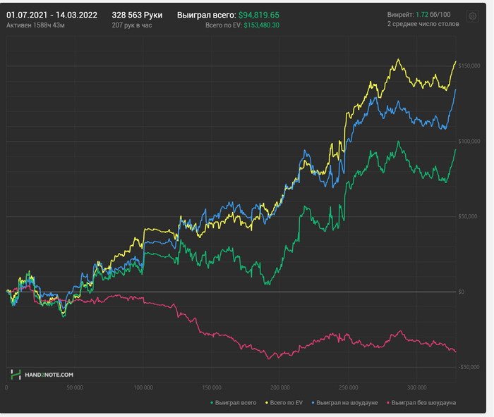Click the 150 000 x-axis label
Viewport: 494px width, 417px height.
point(212,387)
